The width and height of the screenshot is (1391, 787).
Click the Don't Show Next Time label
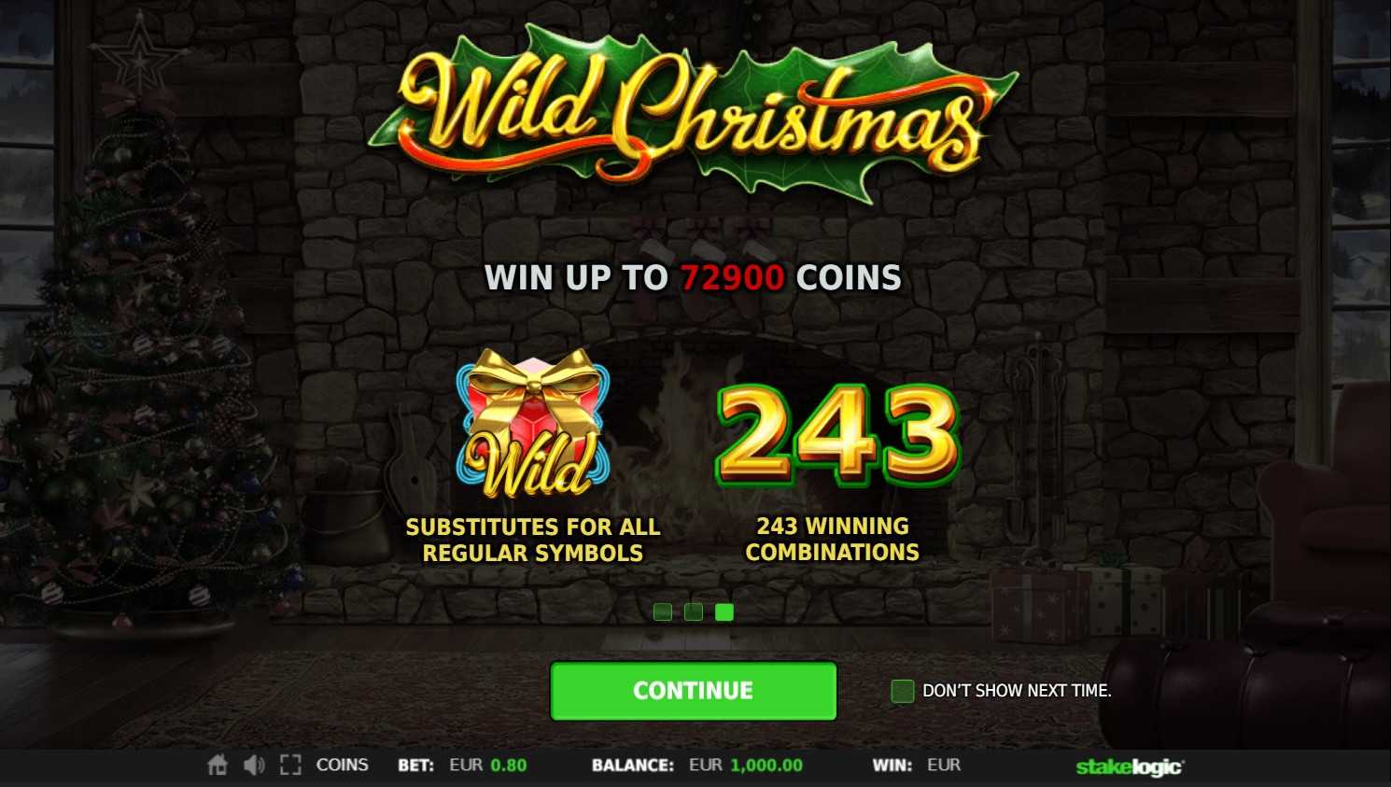tap(1017, 691)
